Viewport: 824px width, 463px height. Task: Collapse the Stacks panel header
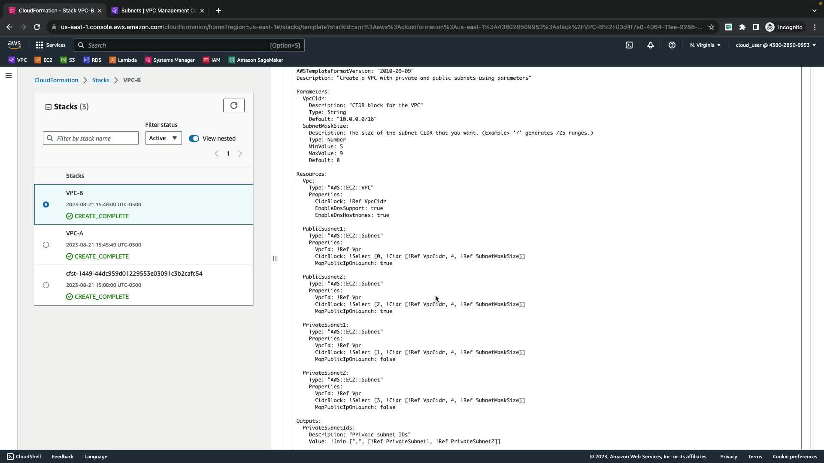[x=48, y=107]
